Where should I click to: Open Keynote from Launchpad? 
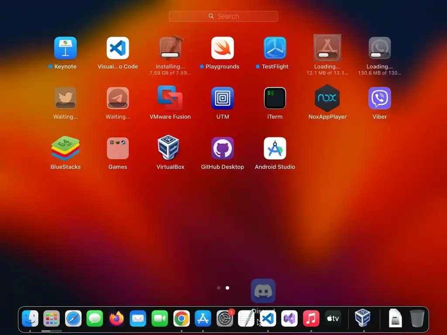[x=65, y=48]
